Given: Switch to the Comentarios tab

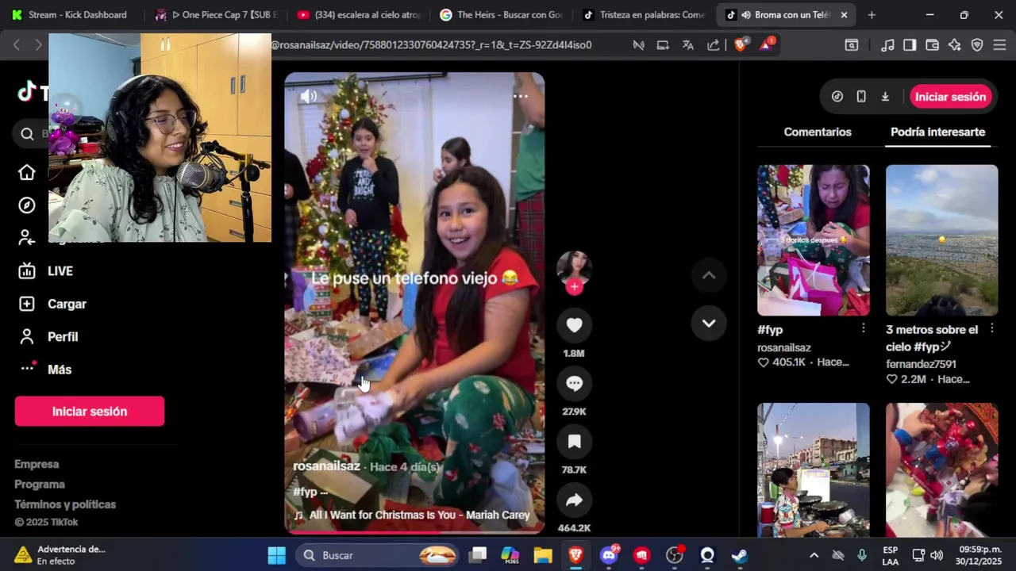Looking at the screenshot, I should pyautogui.click(x=818, y=132).
